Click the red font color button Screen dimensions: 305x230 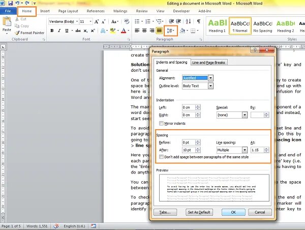pos(124,31)
